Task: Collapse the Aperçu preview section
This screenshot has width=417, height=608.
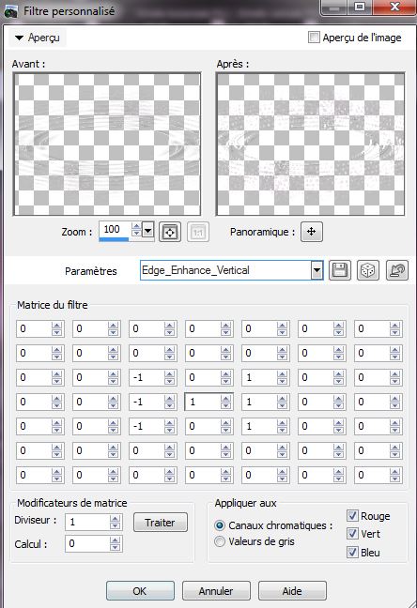Action: pos(19,38)
